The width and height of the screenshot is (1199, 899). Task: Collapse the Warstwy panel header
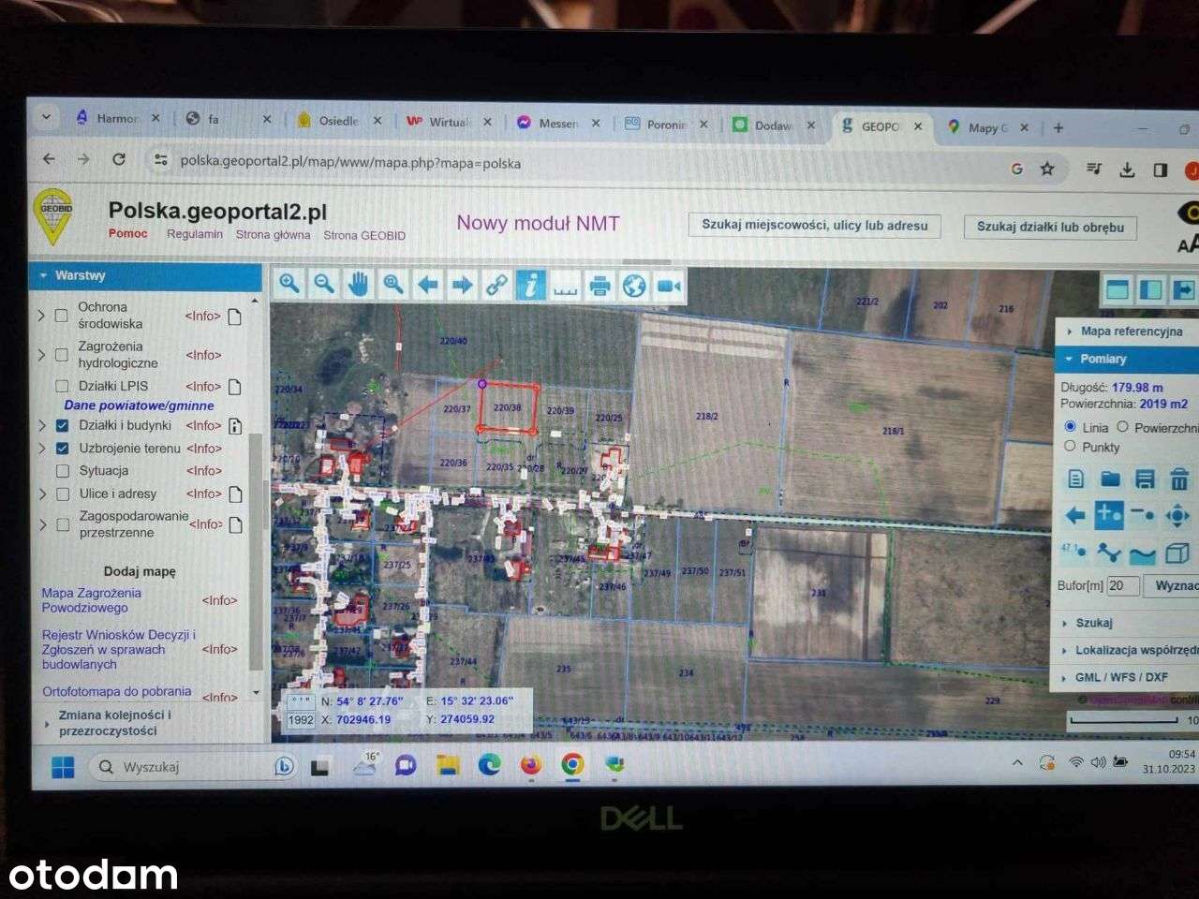point(146,275)
